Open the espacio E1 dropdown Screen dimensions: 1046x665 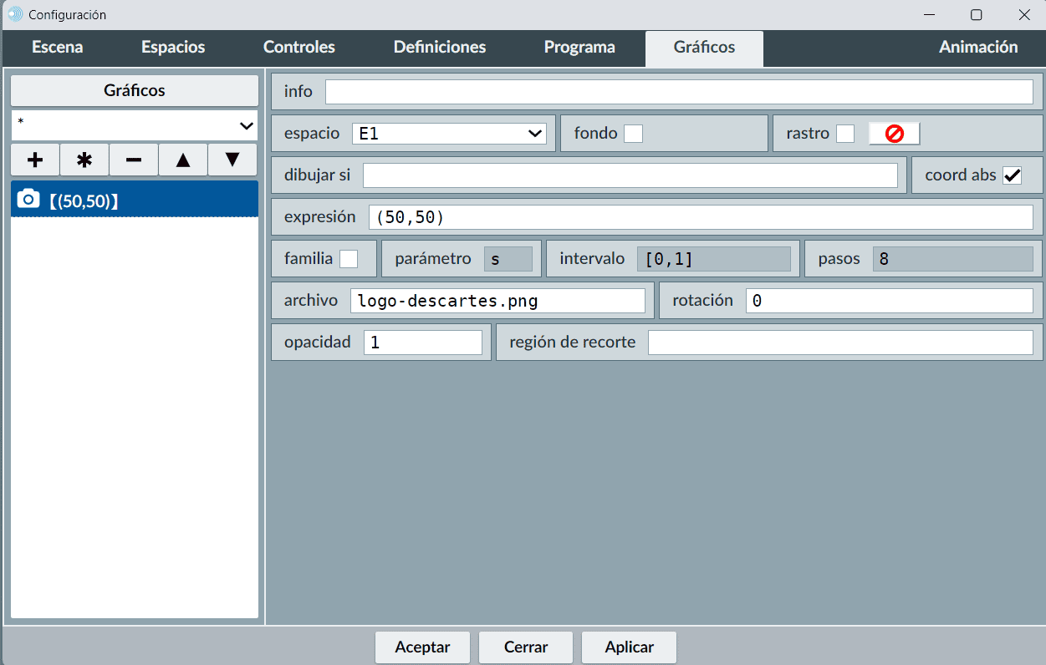[449, 134]
